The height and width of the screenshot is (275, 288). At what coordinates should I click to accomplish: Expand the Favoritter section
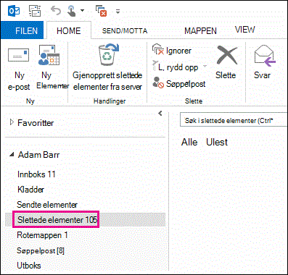pos(12,122)
